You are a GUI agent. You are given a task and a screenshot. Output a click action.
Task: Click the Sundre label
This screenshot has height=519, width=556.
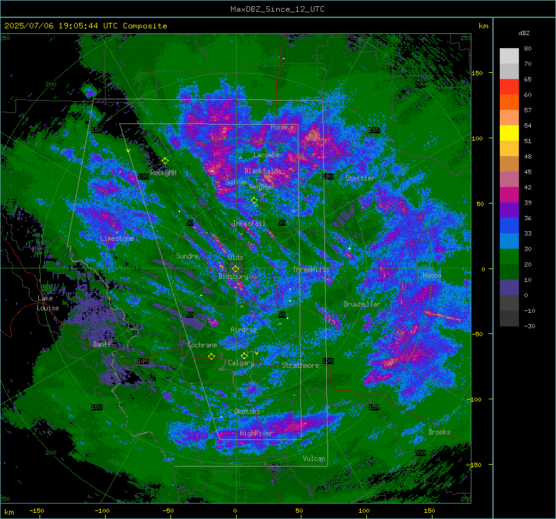[187, 255]
